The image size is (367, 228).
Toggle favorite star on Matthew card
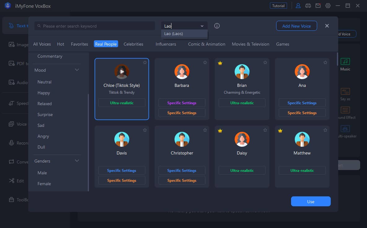[x=325, y=130]
